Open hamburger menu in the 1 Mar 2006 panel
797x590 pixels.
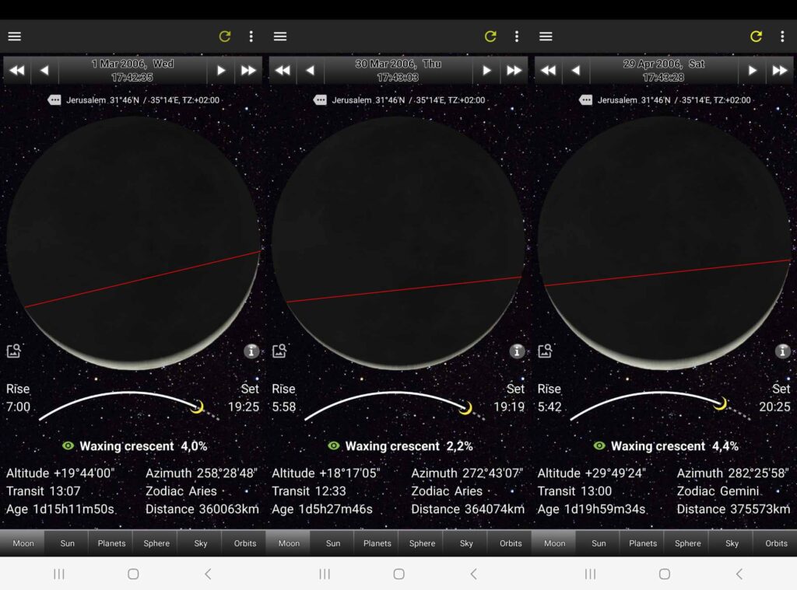[15, 37]
